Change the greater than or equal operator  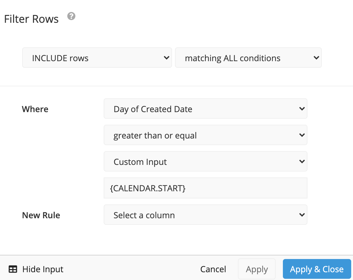pos(206,135)
